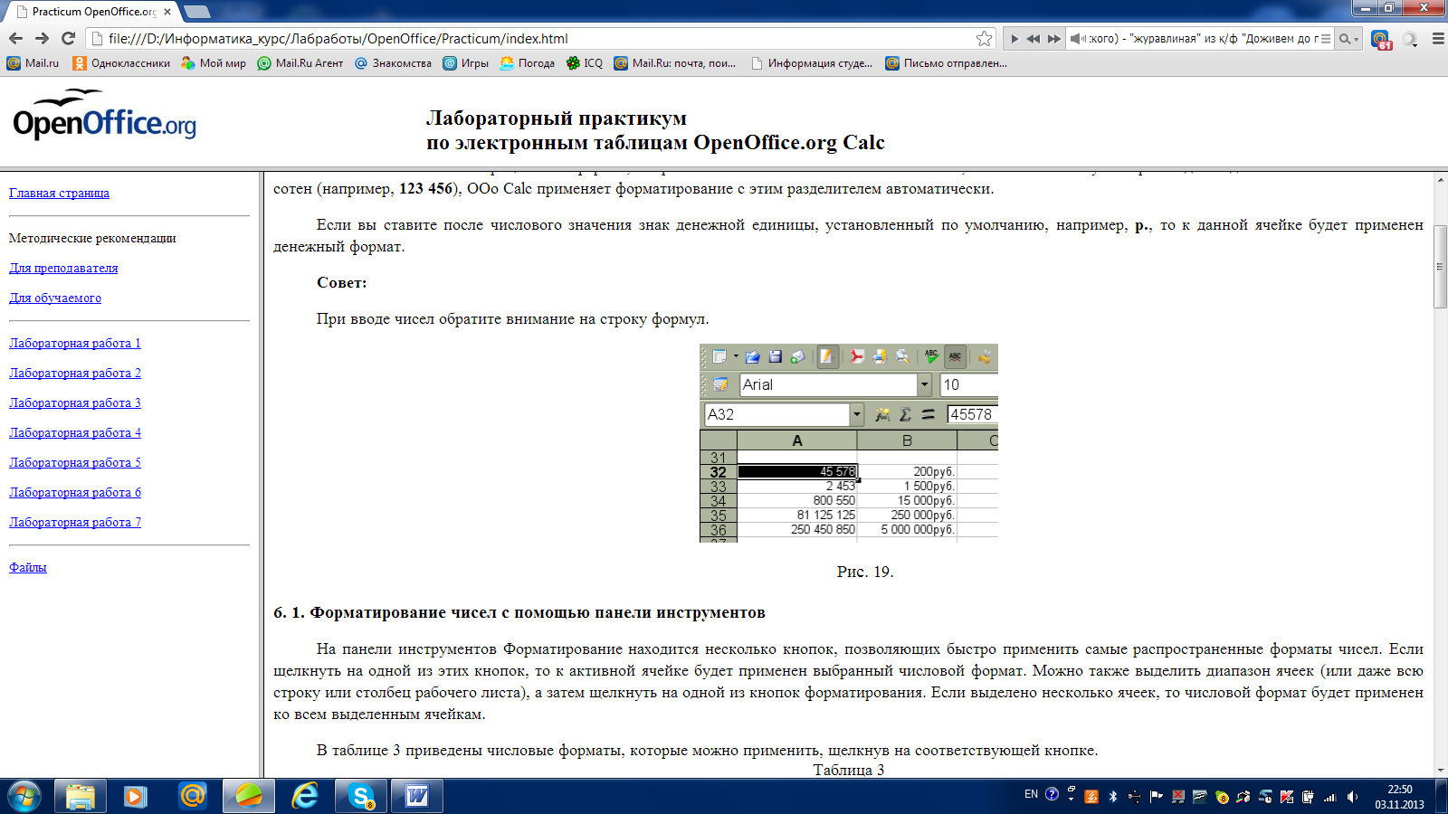Click the scrollbar down arrow
The height and width of the screenshot is (814, 1448).
(1440, 770)
